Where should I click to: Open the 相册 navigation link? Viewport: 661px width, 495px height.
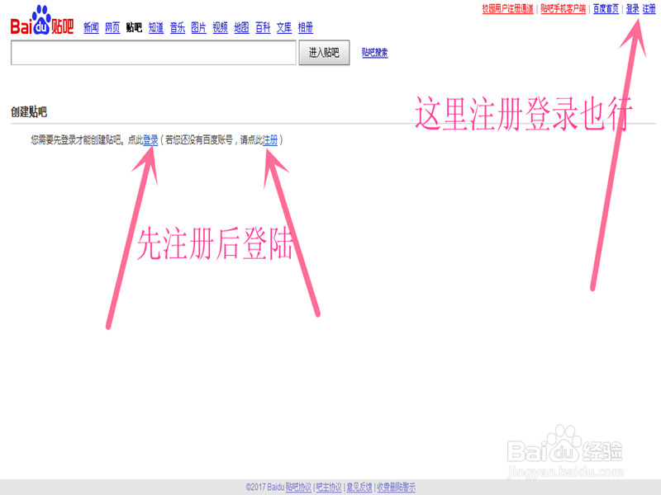(306, 28)
